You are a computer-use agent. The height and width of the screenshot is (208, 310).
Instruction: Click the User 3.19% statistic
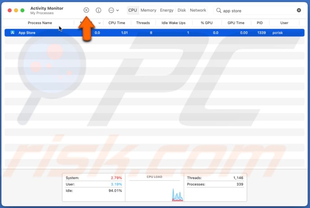94,184
